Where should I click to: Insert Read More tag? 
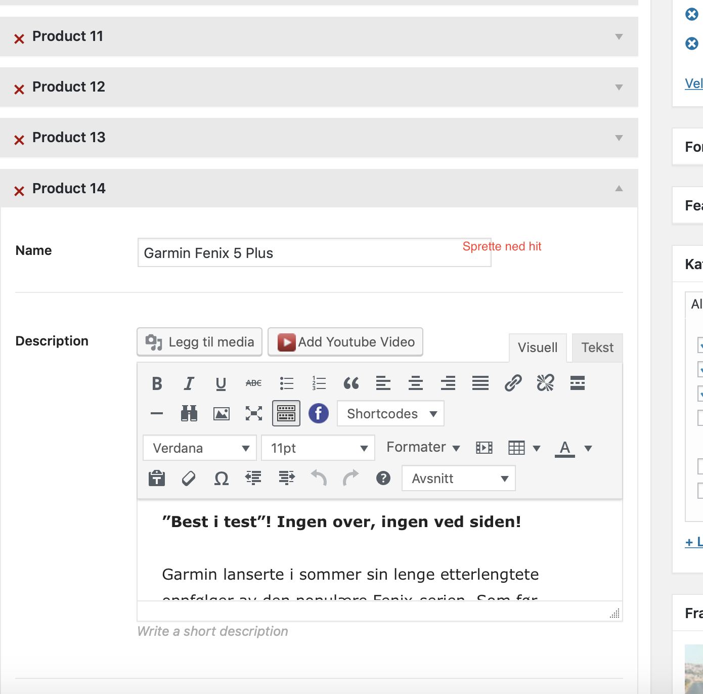(578, 383)
